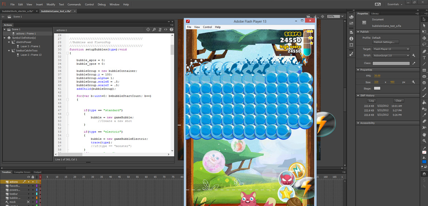The image size is (428, 206).
Task: Click the Insert Target Path crosshair icon
Action: (x=148, y=30)
